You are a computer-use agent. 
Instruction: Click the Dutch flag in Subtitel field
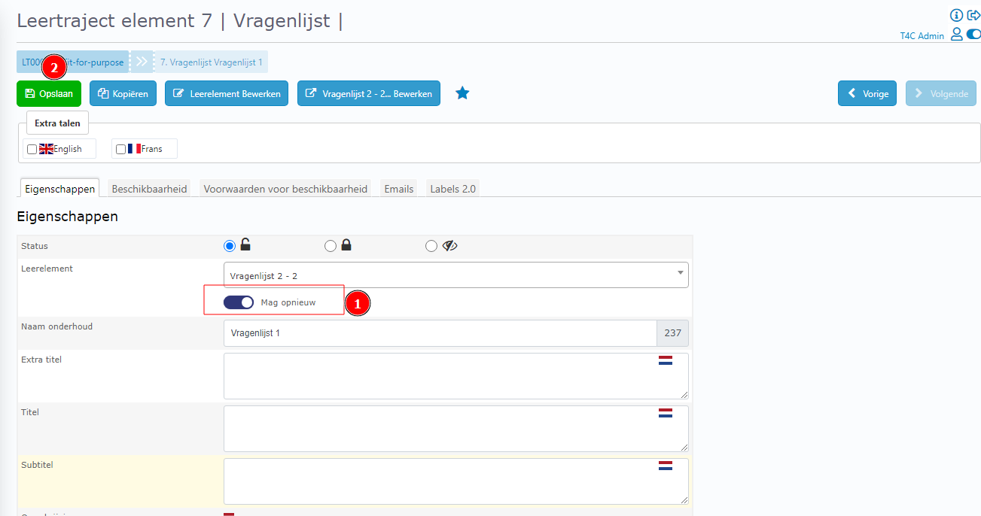665,466
